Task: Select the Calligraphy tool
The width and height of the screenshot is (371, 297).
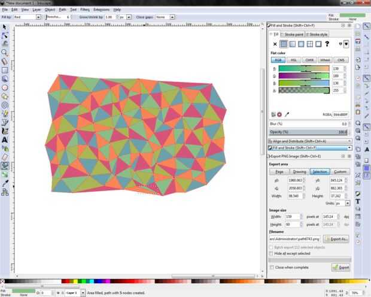Action: (5, 131)
